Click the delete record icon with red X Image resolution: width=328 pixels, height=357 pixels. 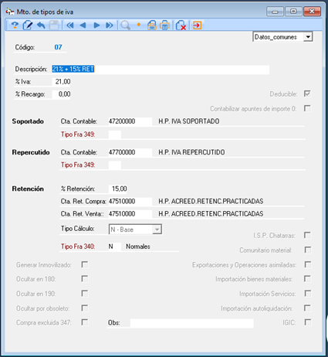click(x=181, y=25)
